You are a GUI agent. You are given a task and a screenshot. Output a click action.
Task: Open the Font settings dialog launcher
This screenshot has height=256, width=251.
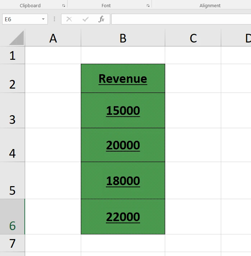[x=148, y=6]
